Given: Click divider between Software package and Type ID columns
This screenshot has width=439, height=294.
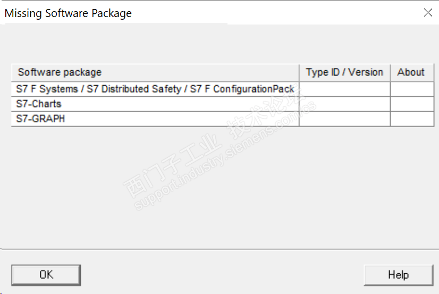Looking at the screenshot, I should click(299, 72).
